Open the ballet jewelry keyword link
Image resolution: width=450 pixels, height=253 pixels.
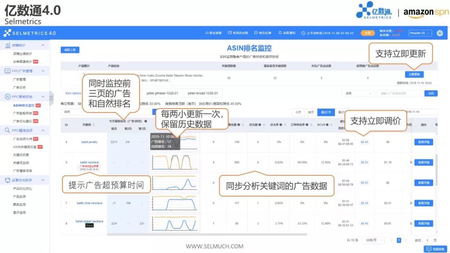point(89,142)
